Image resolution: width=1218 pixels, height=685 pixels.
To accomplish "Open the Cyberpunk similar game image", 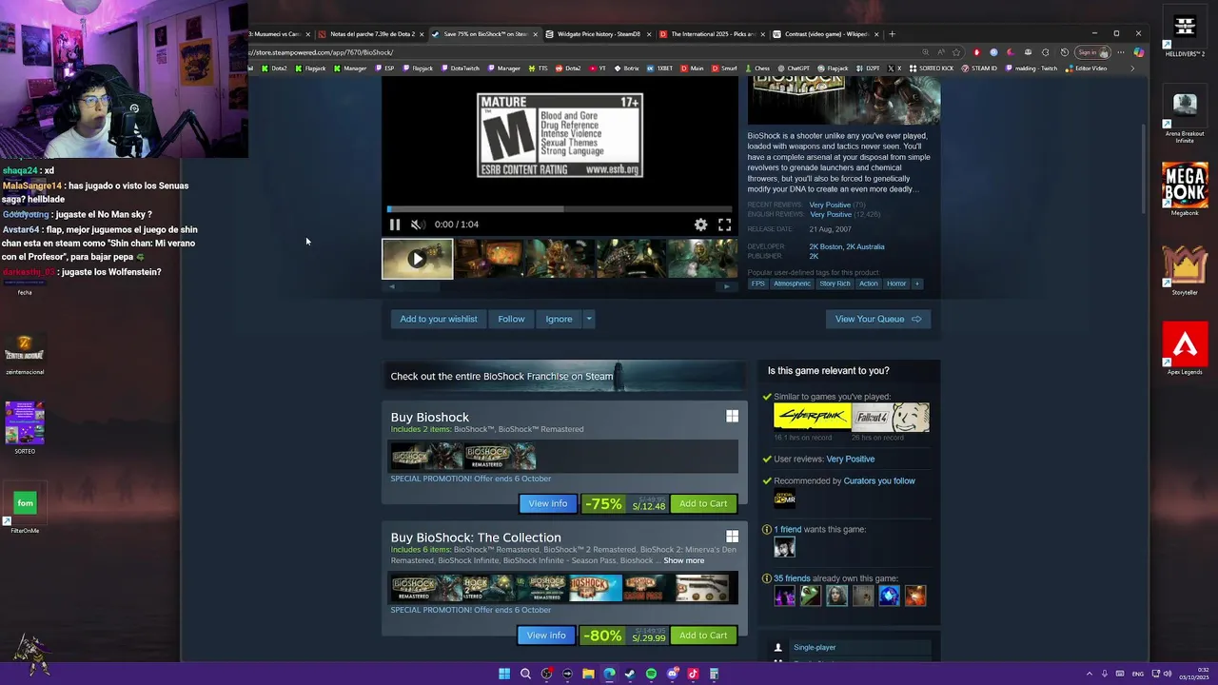I will (812, 417).
